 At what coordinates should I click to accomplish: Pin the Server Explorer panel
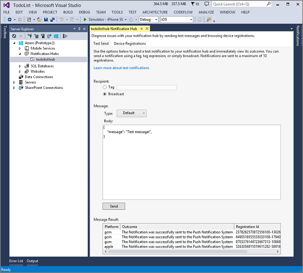point(79,29)
